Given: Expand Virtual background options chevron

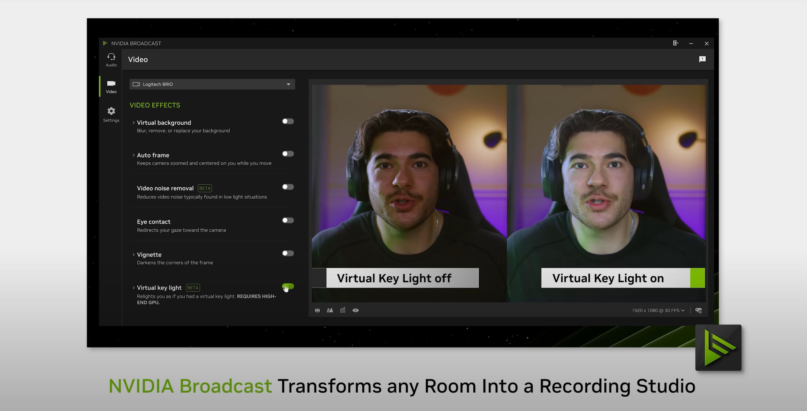Looking at the screenshot, I should (x=134, y=123).
